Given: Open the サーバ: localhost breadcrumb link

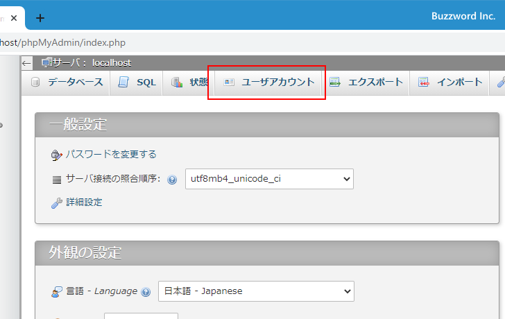Looking at the screenshot, I should pos(92,63).
